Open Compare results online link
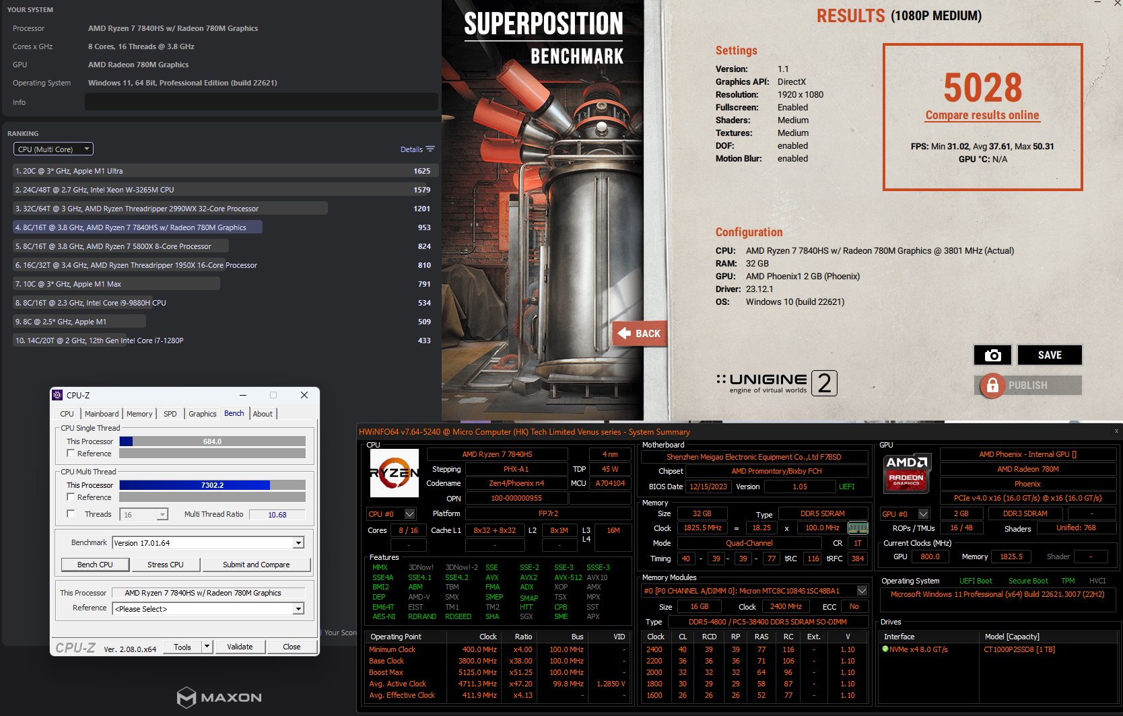The image size is (1123, 716). 982,115
